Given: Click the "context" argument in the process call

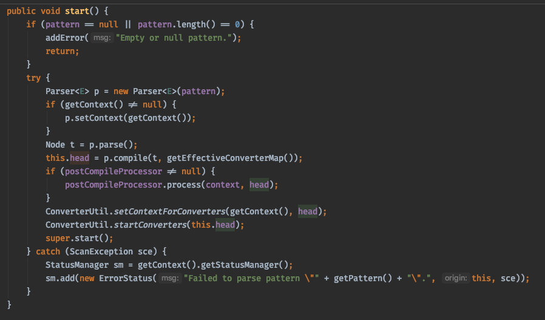Looking at the screenshot, I should click(223, 185).
